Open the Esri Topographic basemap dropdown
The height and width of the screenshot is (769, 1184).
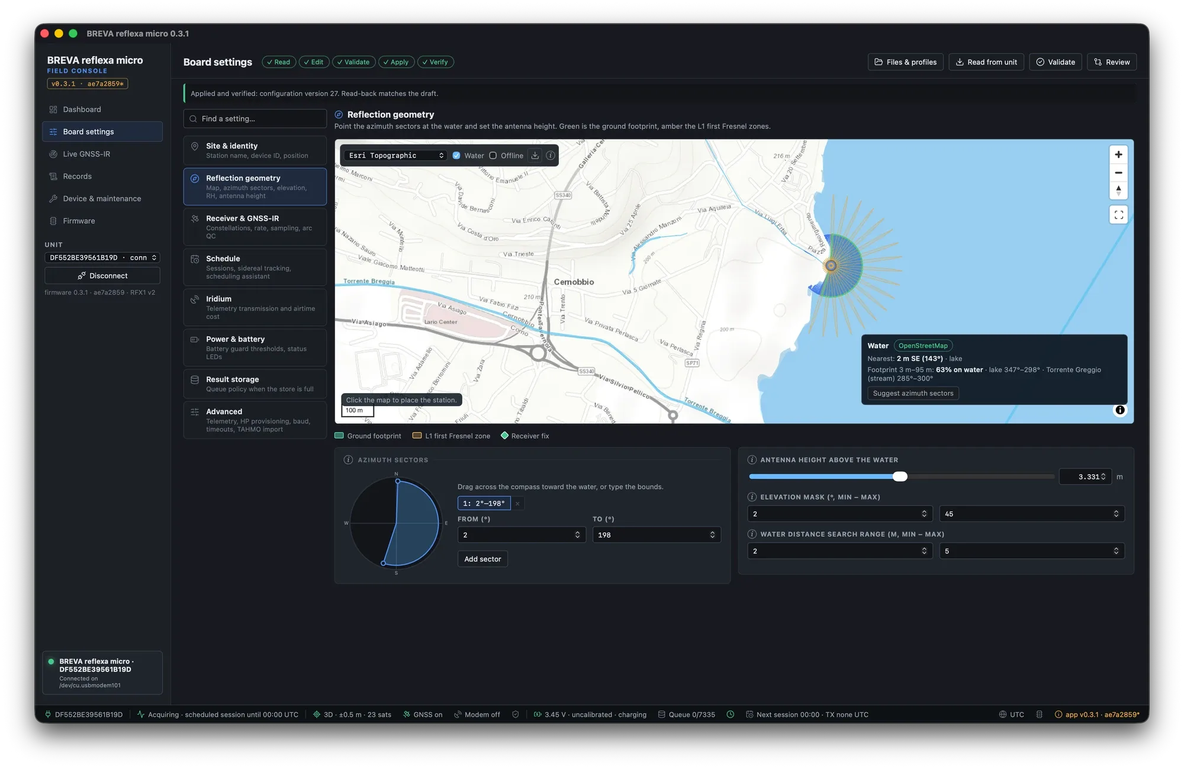click(395, 156)
